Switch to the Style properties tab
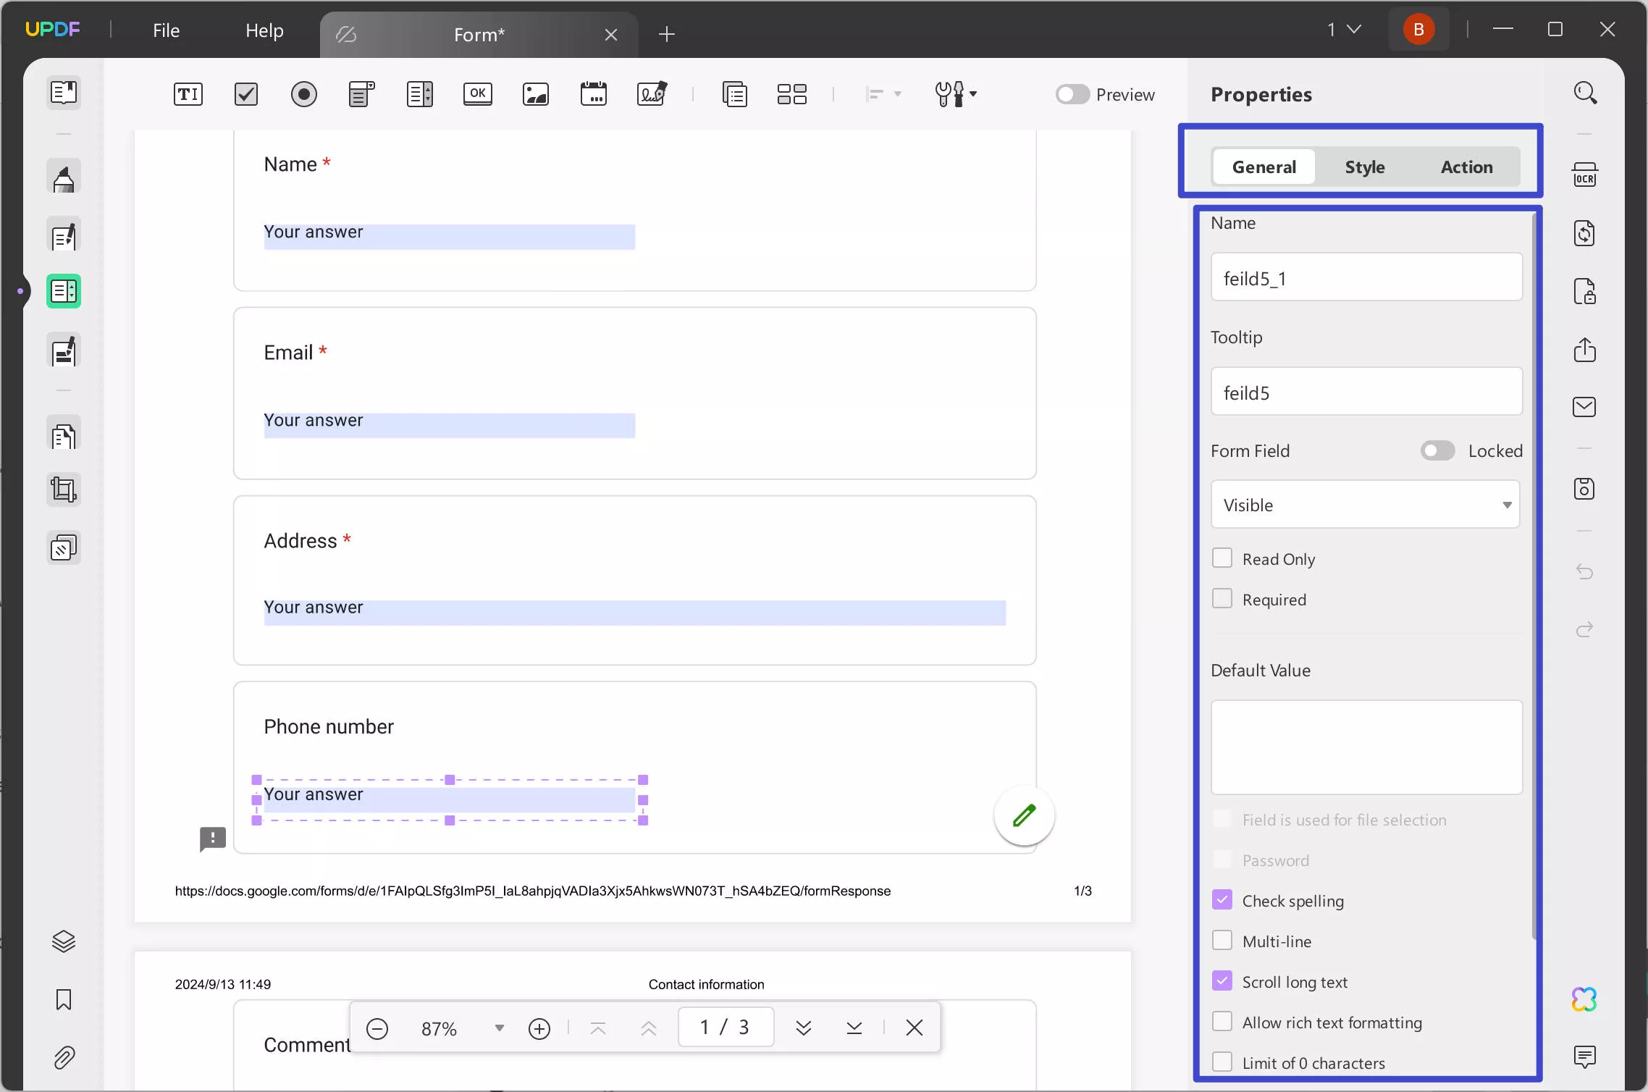Viewport: 1648px width, 1092px height. pyautogui.click(x=1366, y=167)
